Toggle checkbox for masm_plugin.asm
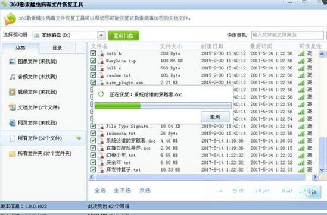The width and height of the screenshot is (327, 215). (x=93, y=83)
